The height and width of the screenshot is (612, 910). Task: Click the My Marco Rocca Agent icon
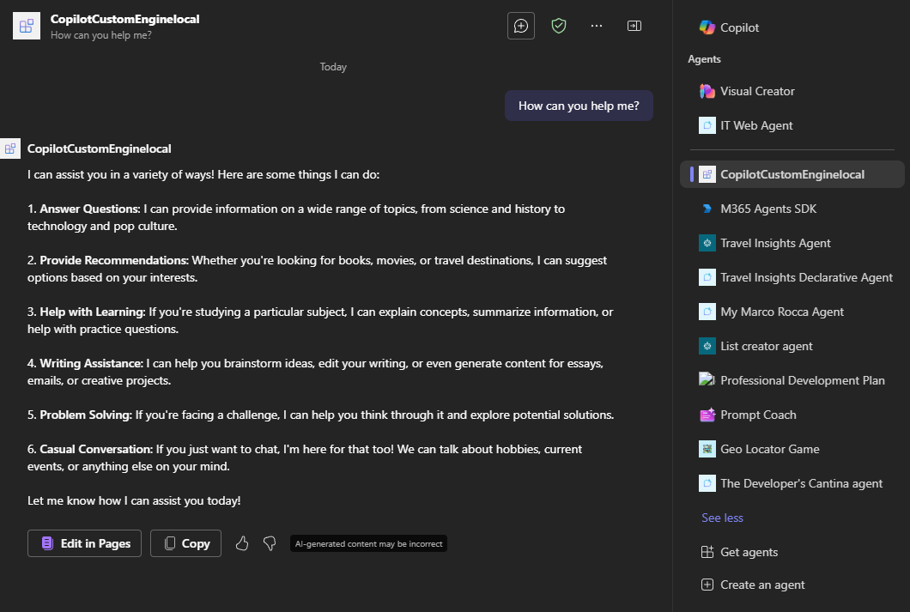click(x=707, y=312)
